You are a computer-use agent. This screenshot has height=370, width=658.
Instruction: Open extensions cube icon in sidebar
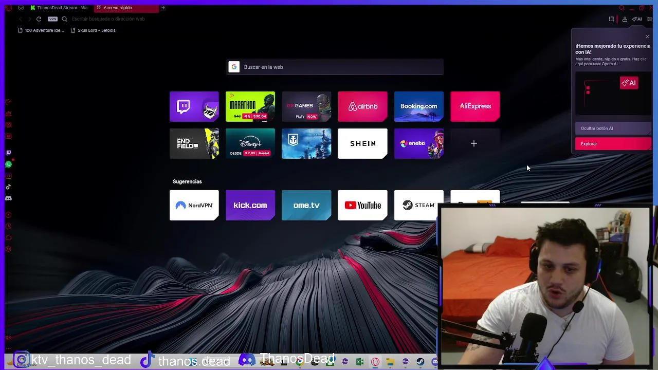click(8, 237)
